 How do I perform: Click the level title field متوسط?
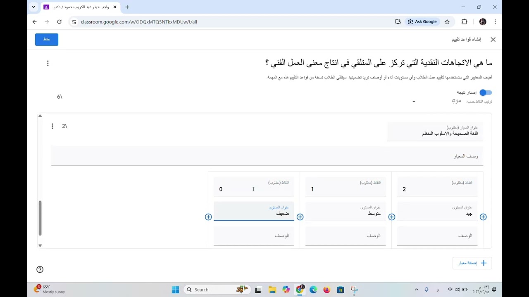pos(346,211)
